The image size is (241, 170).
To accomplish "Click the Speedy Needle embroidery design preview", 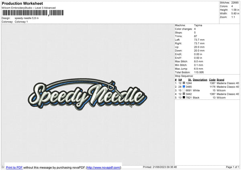I will (x=88, y=94).
